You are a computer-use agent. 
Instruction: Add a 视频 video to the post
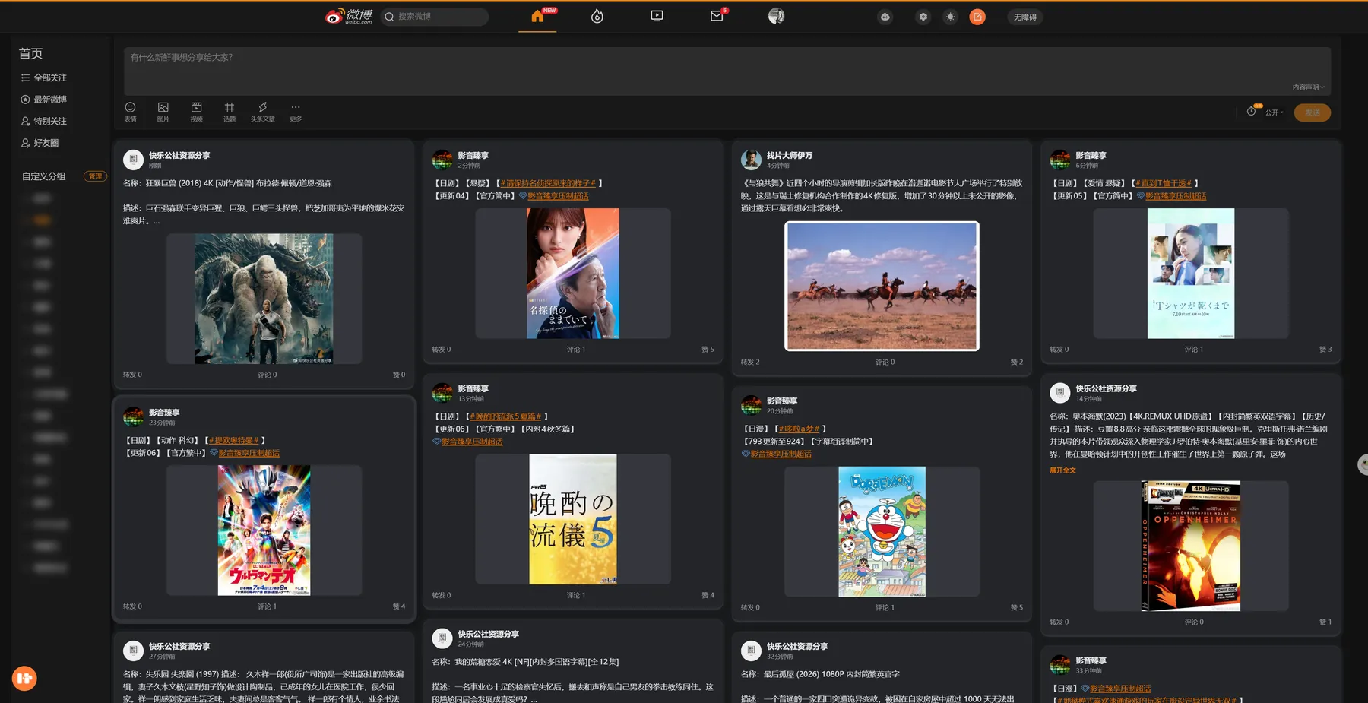point(196,112)
